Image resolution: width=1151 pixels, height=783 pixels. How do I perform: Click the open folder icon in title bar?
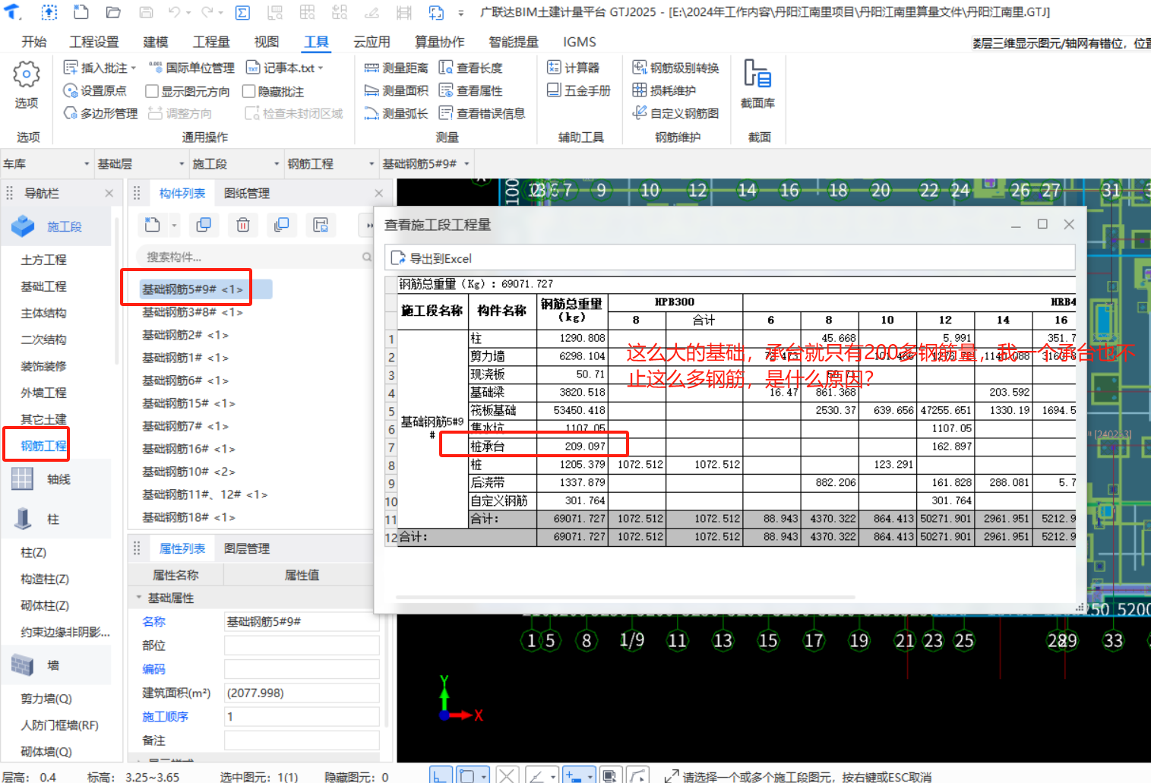coord(113,12)
